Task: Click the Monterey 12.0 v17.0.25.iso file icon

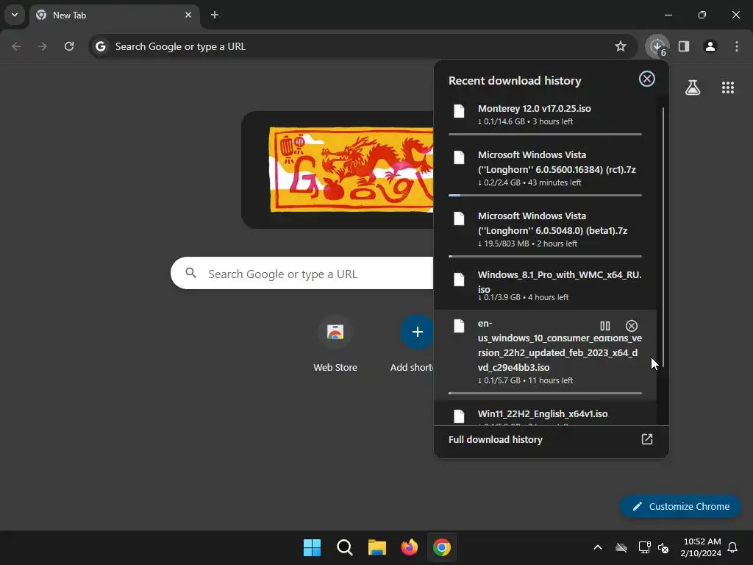Action: point(459,111)
